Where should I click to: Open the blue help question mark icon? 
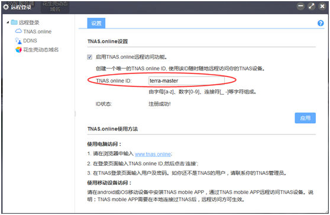point(321,23)
